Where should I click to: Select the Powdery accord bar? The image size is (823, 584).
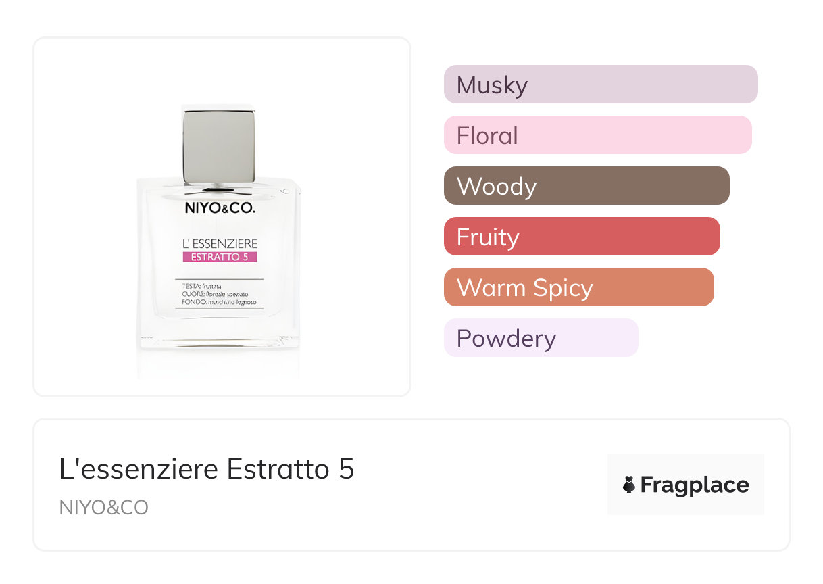[541, 338]
